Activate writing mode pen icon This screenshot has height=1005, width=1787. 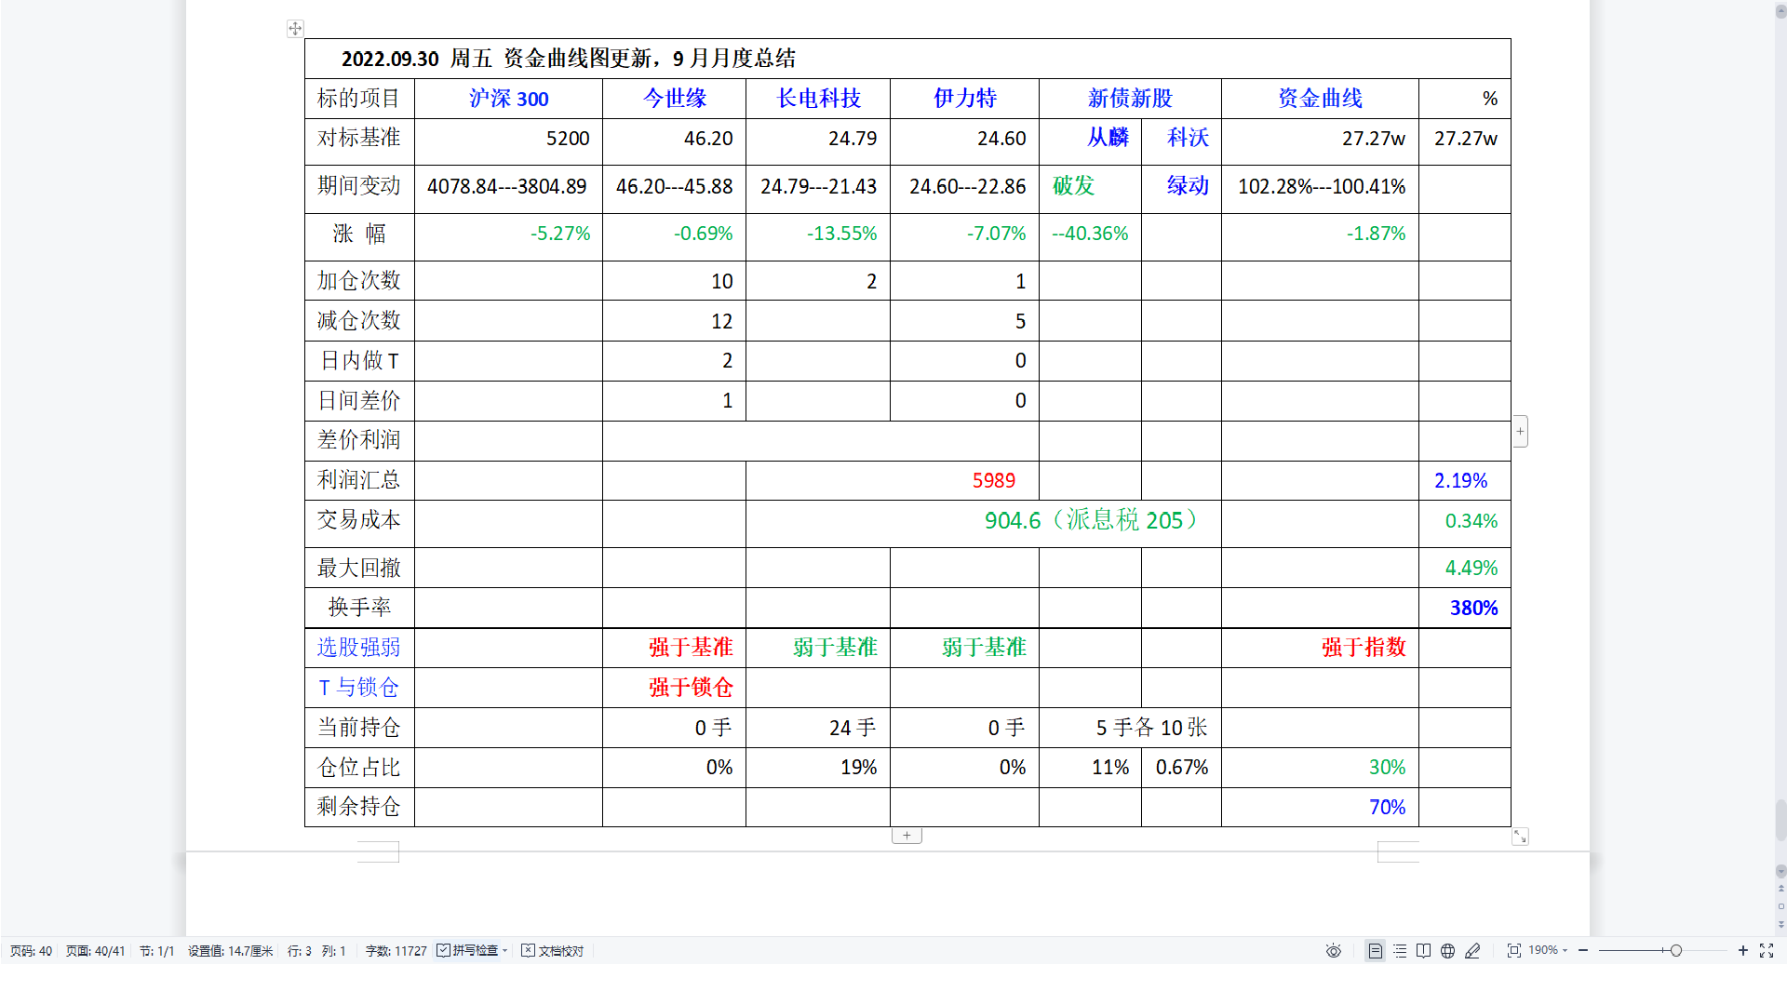click(x=1472, y=951)
